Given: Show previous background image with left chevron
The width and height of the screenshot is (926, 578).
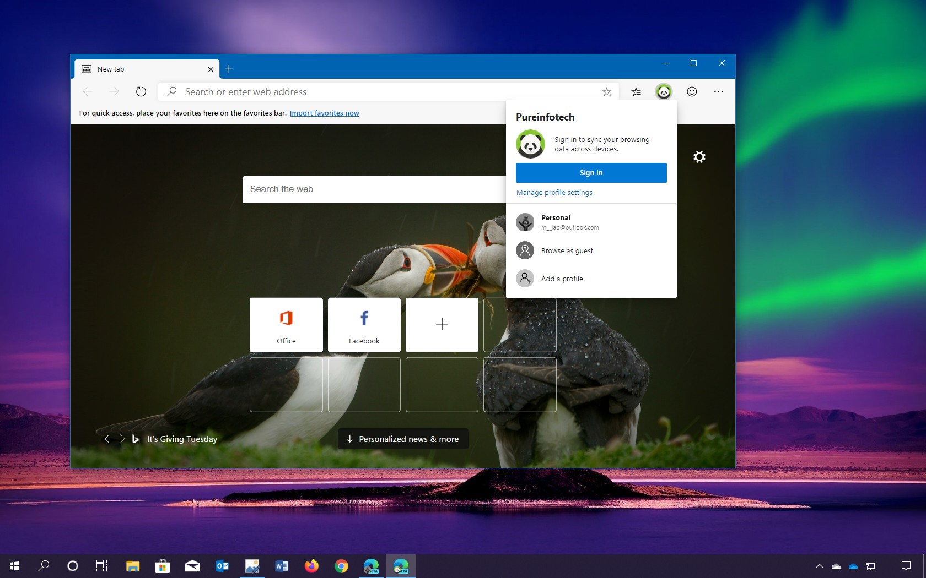Looking at the screenshot, I should point(107,439).
